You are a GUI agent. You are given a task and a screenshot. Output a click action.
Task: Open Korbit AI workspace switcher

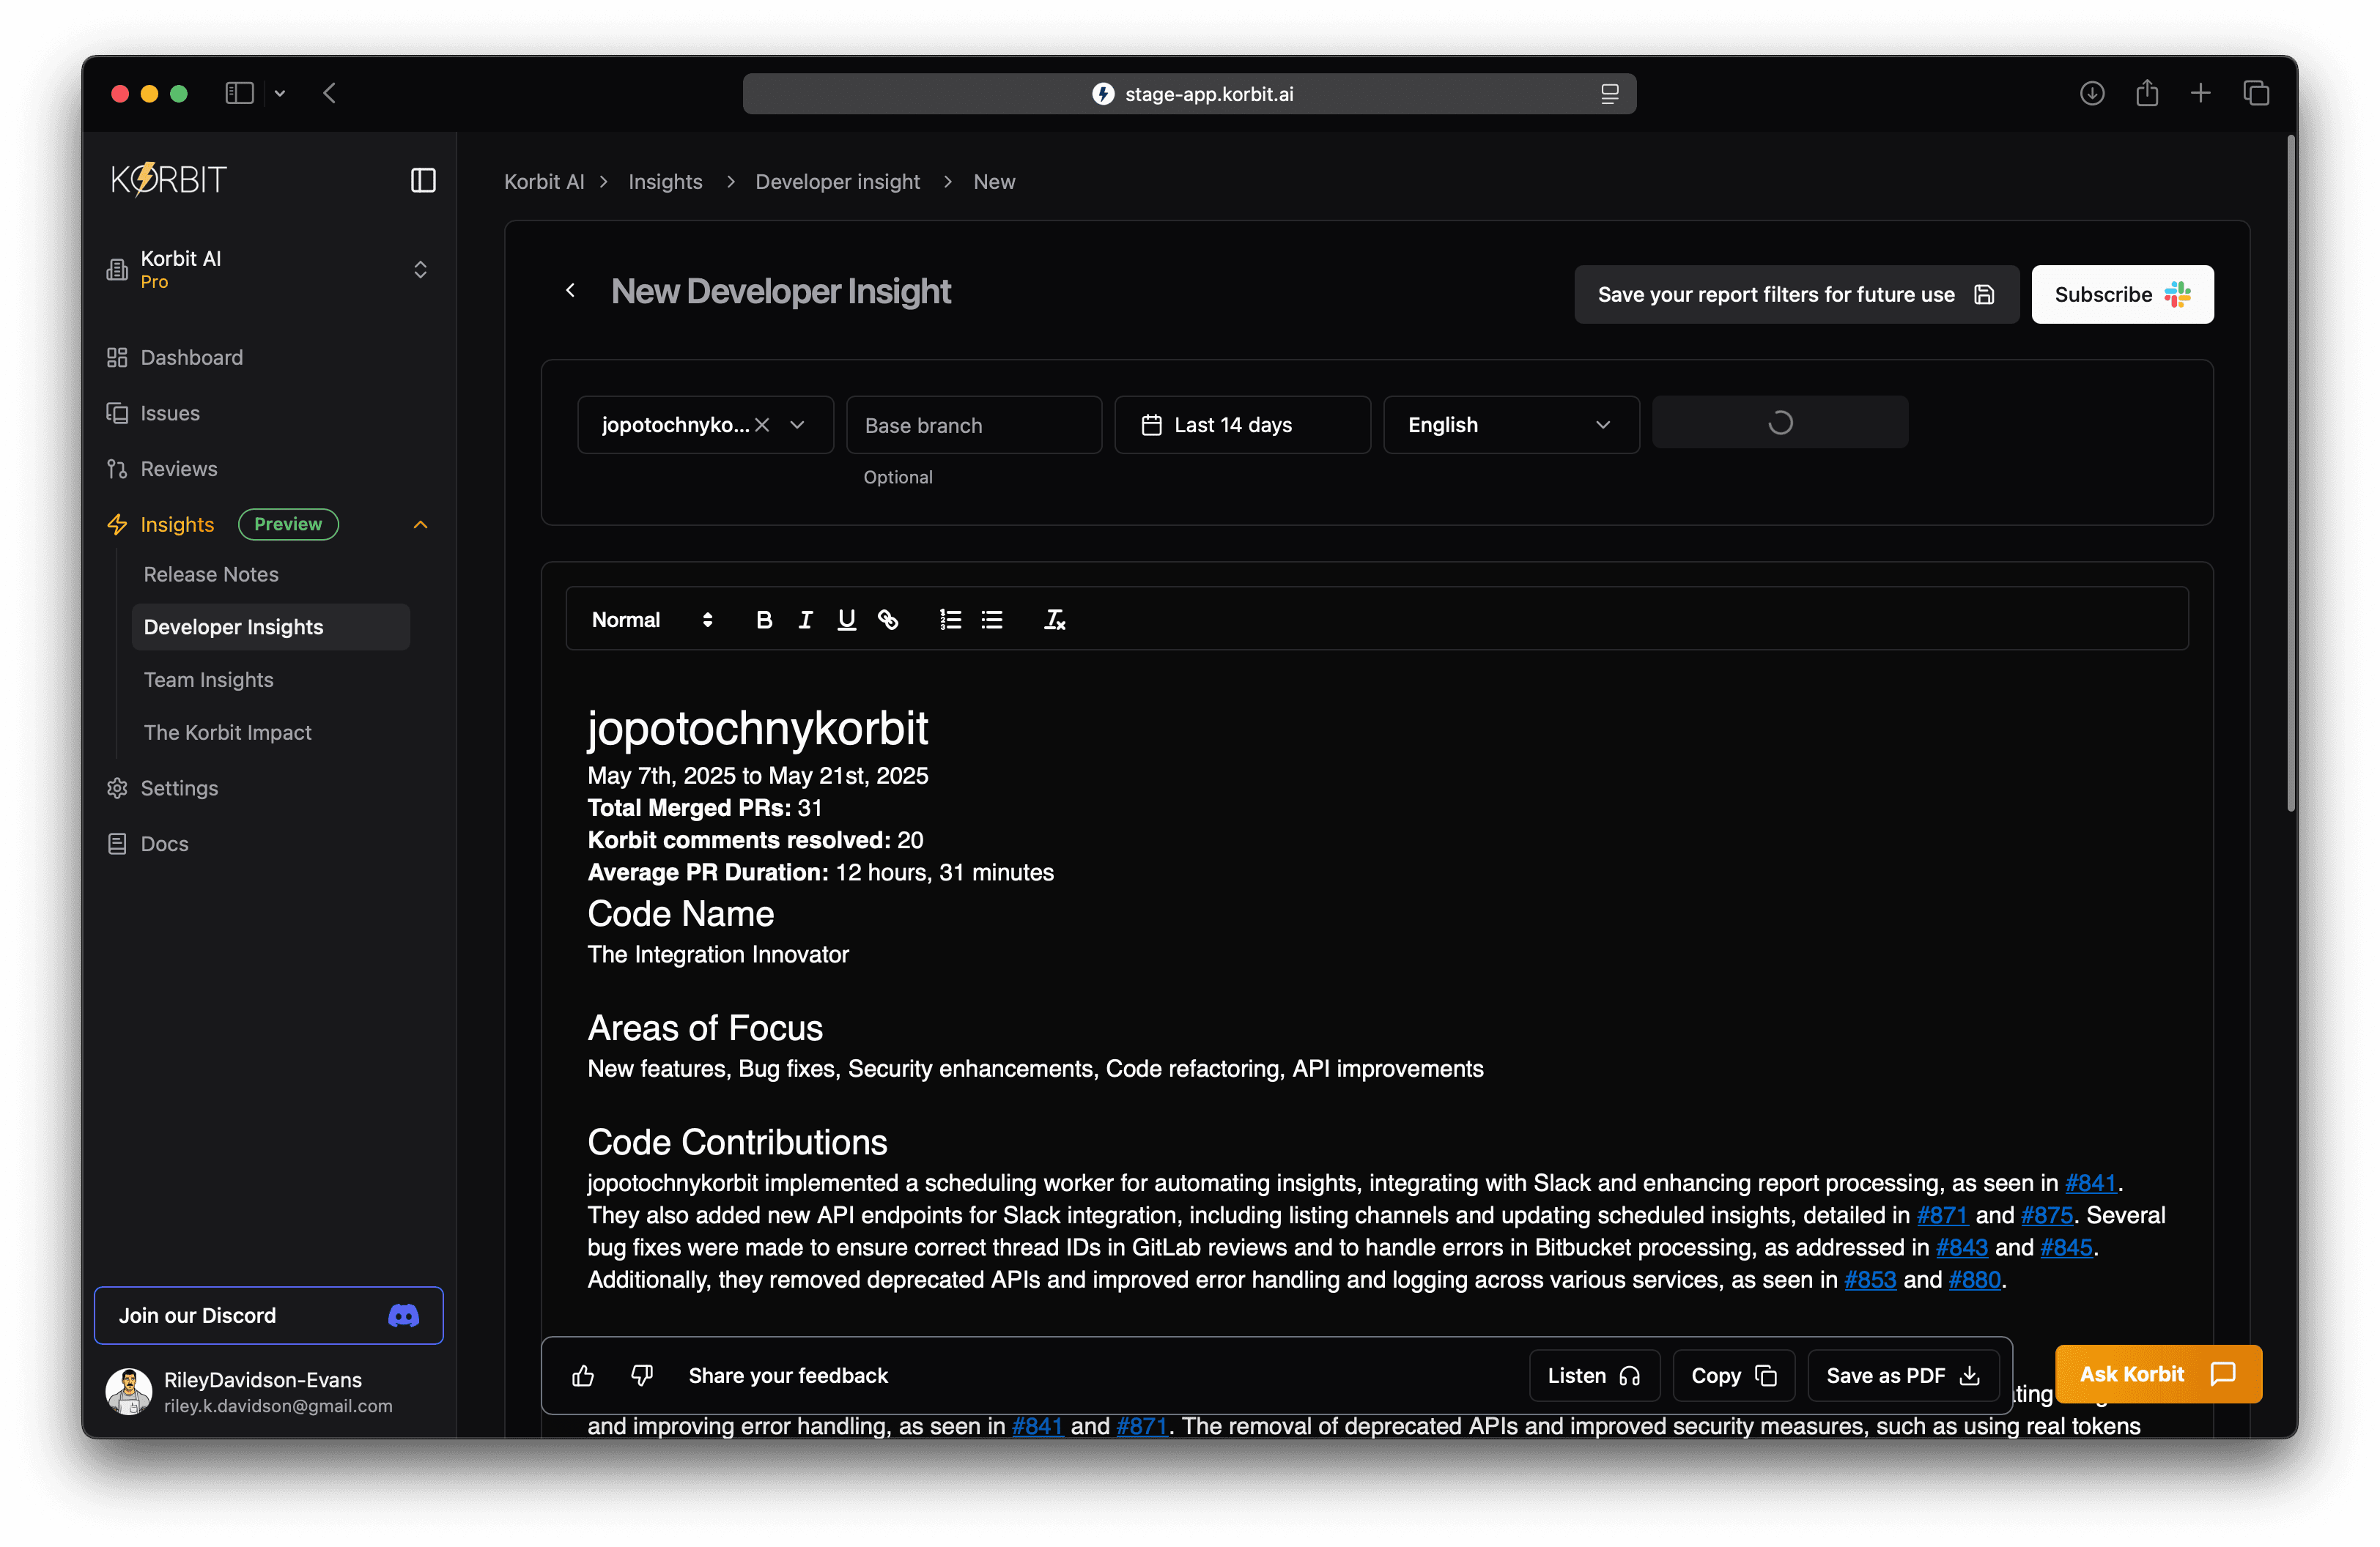tap(268, 270)
